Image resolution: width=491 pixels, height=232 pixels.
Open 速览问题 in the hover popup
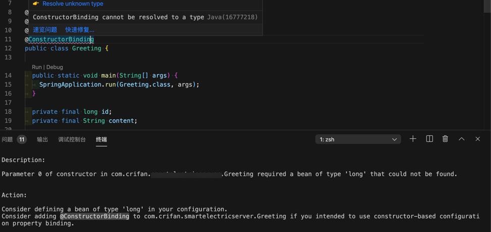point(45,30)
